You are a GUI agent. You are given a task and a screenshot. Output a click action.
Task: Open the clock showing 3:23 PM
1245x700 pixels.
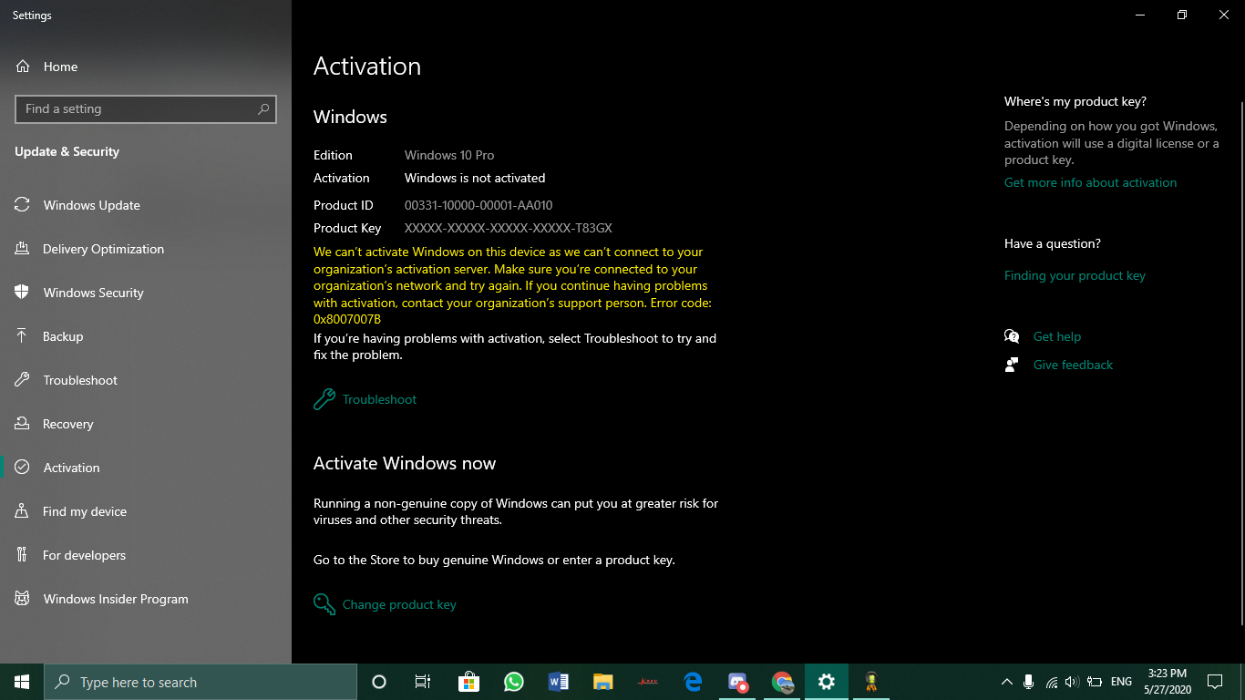point(1166,682)
